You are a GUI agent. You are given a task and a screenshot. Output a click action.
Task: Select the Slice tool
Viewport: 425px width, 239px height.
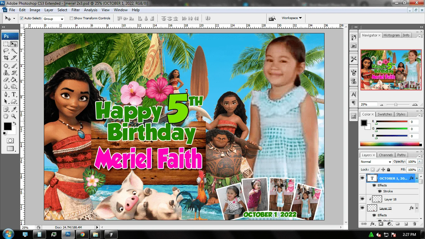[x=14, y=58]
